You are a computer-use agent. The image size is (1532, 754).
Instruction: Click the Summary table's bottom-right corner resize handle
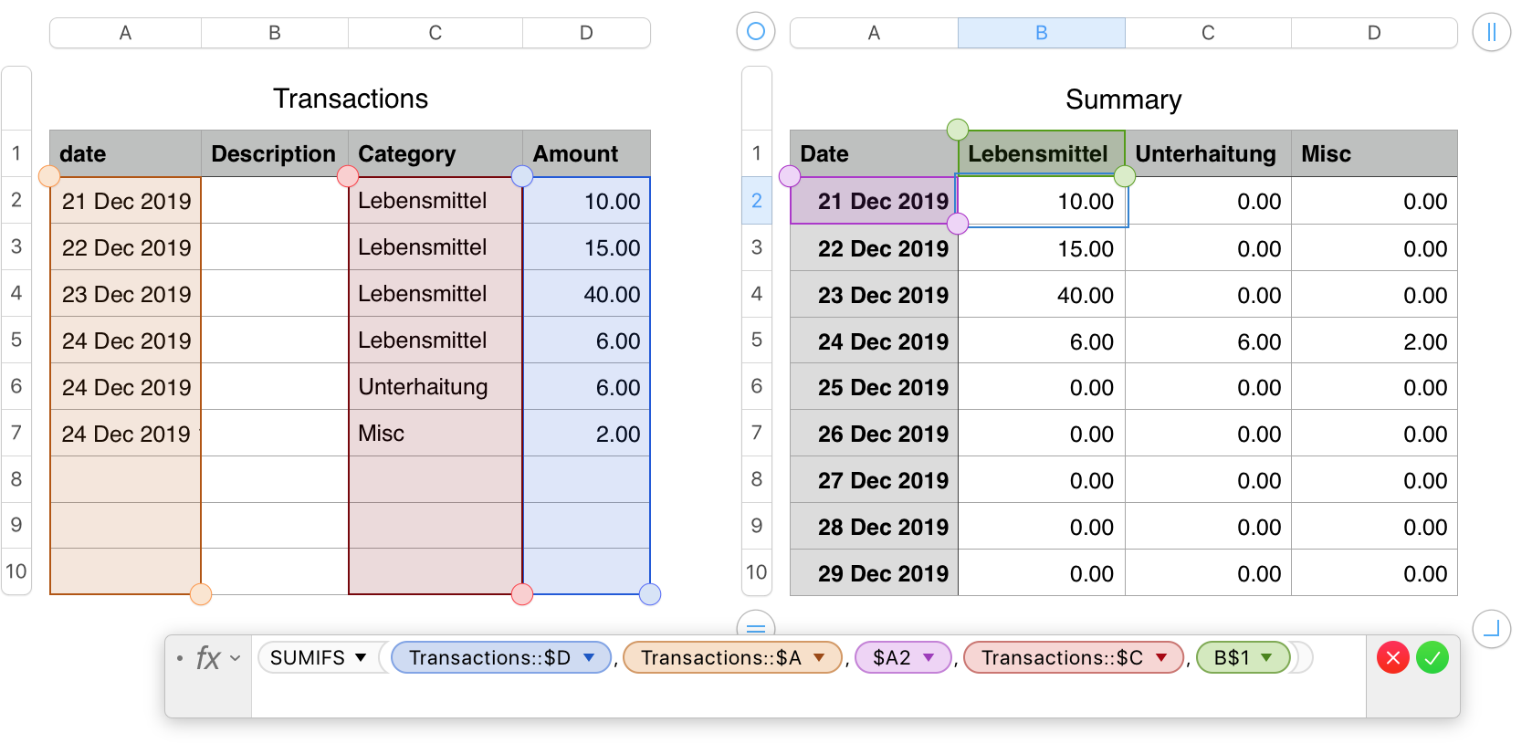tap(1492, 628)
